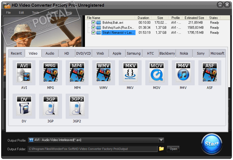Click the 01:38:34 duration cell
This screenshot has width=233, height=160.
144,28
